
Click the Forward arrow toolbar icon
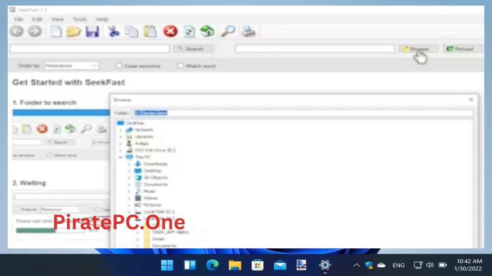pyautogui.click(x=35, y=31)
